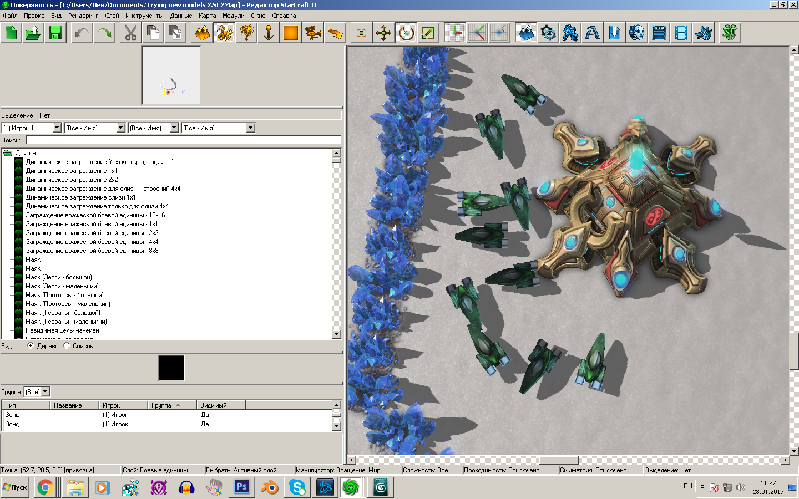Screen dimensions: 799x499
Task: Switch to the Terrain layer (orange mountains)
Action: (202, 33)
